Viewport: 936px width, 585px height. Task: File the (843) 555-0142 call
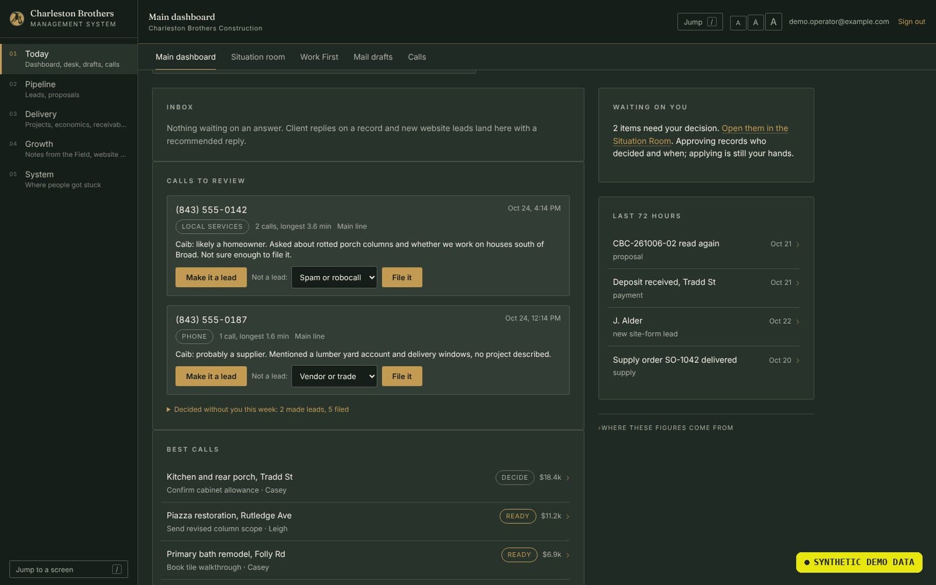pyautogui.click(x=402, y=277)
